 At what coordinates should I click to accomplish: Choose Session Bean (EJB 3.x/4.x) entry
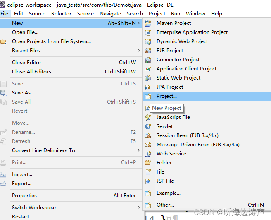[207, 135]
